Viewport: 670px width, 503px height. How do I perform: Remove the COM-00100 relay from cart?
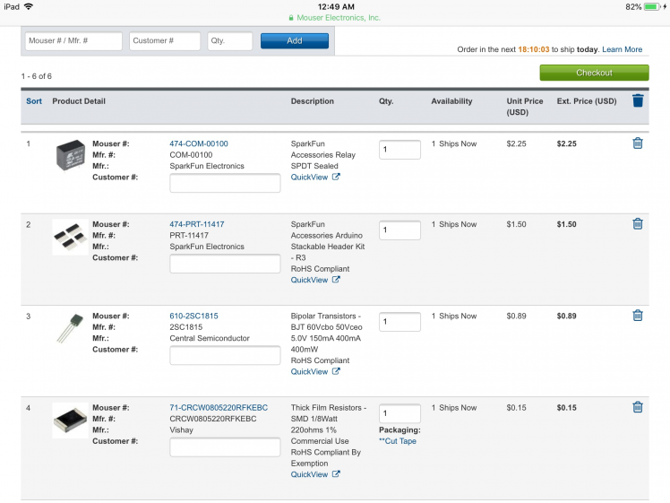click(x=638, y=143)
